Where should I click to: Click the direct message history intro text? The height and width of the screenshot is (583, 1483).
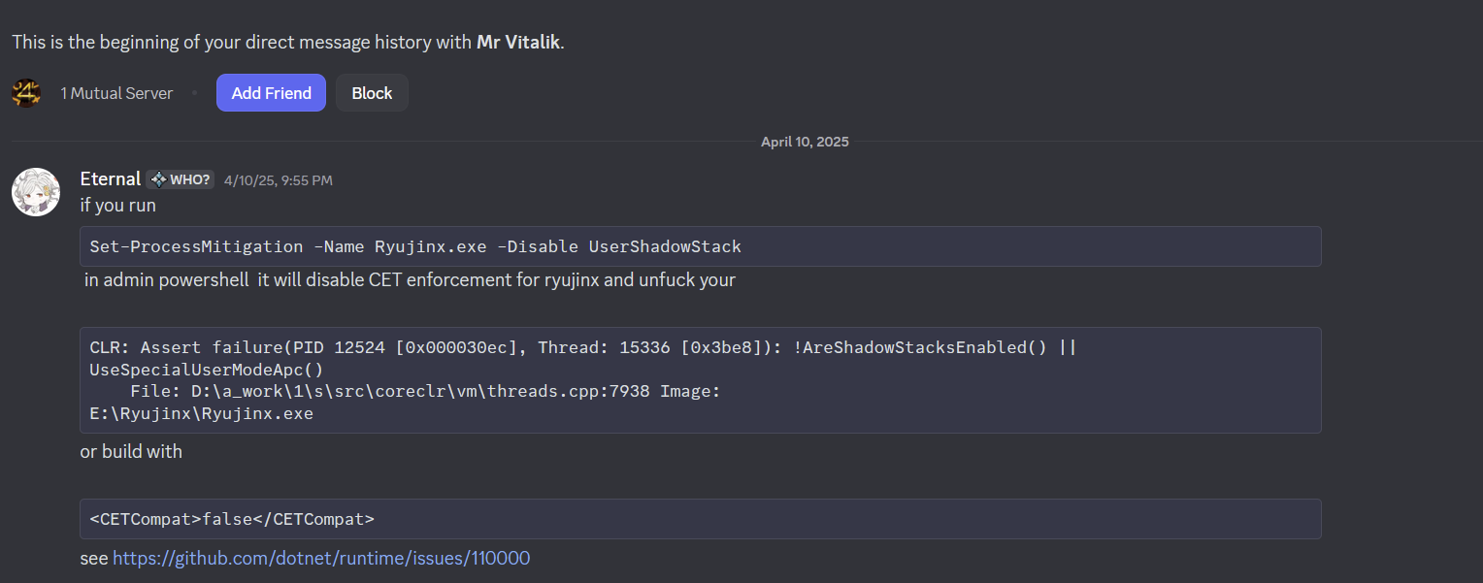pyautogui.click(x=243, y=43)
